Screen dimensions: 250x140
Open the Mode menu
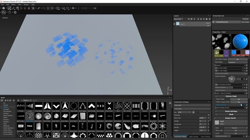point(13,5)
